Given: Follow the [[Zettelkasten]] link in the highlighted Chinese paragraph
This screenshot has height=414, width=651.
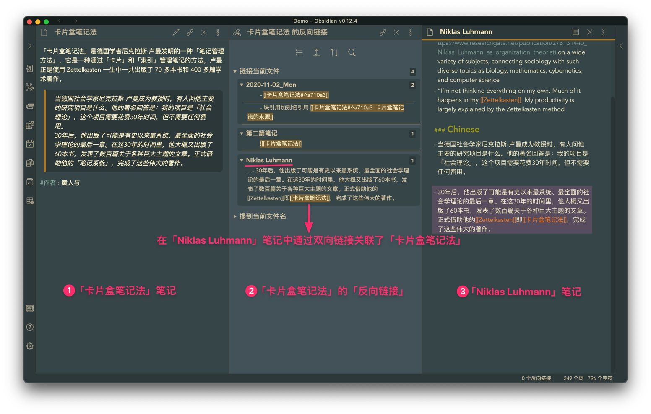Looking at the screenshot, I should tap(495, 220).
